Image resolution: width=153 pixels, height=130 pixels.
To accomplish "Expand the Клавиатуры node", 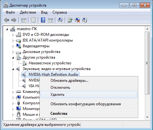I will [x=13, y=92].
